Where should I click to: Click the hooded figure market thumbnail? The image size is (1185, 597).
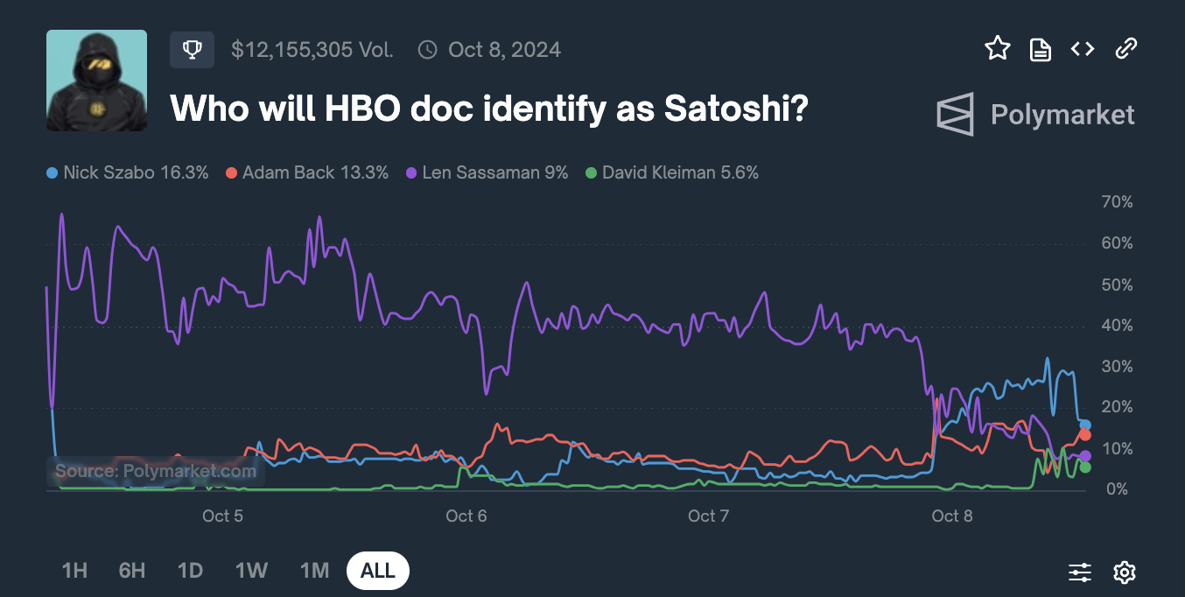coord(96,81)
